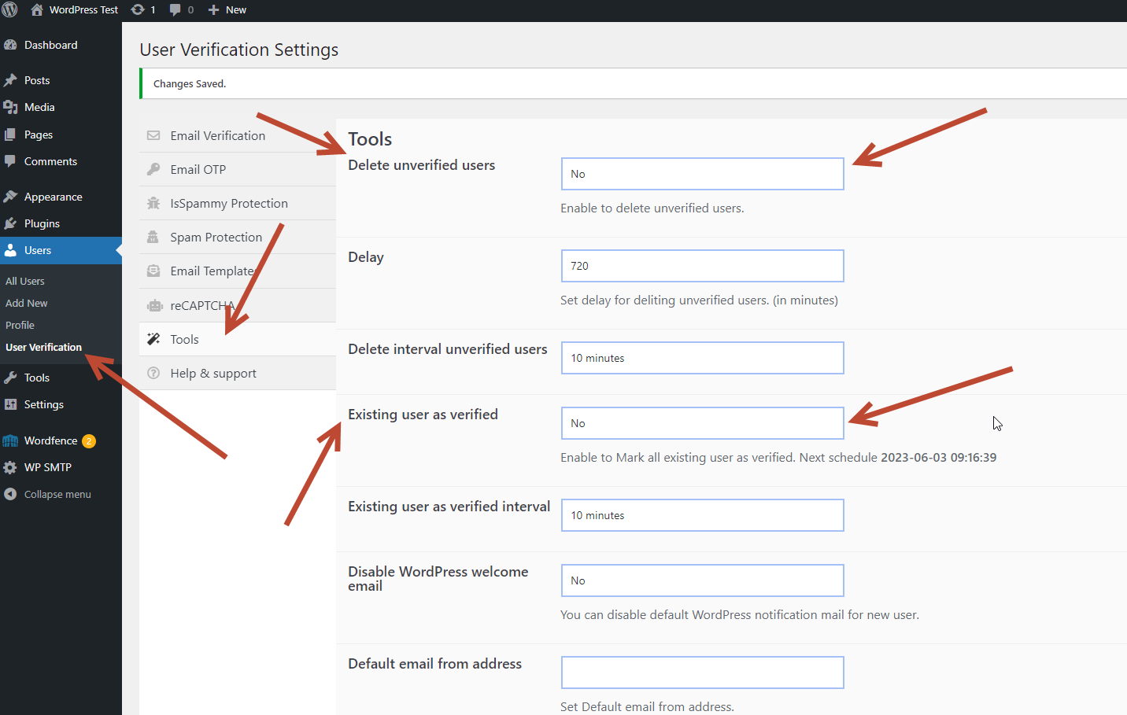Click the Users person icon
The image size is (1127, 715).
pyautogui.click(x=10, y=250)
